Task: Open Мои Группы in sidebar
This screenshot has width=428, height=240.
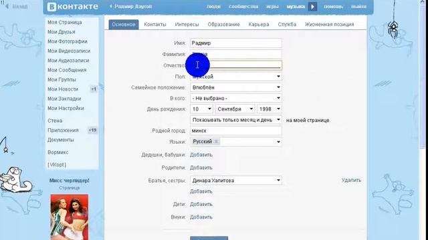Action: click(x=62, y=79)
